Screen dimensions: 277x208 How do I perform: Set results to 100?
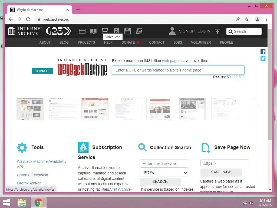[235, 77]
